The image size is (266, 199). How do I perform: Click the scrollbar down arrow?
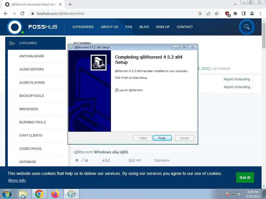click(264, 186)
